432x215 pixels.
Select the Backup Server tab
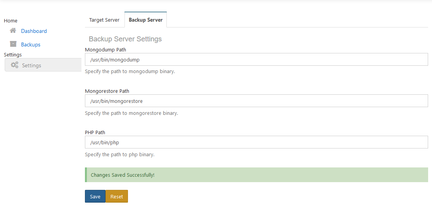coord(145,20)
